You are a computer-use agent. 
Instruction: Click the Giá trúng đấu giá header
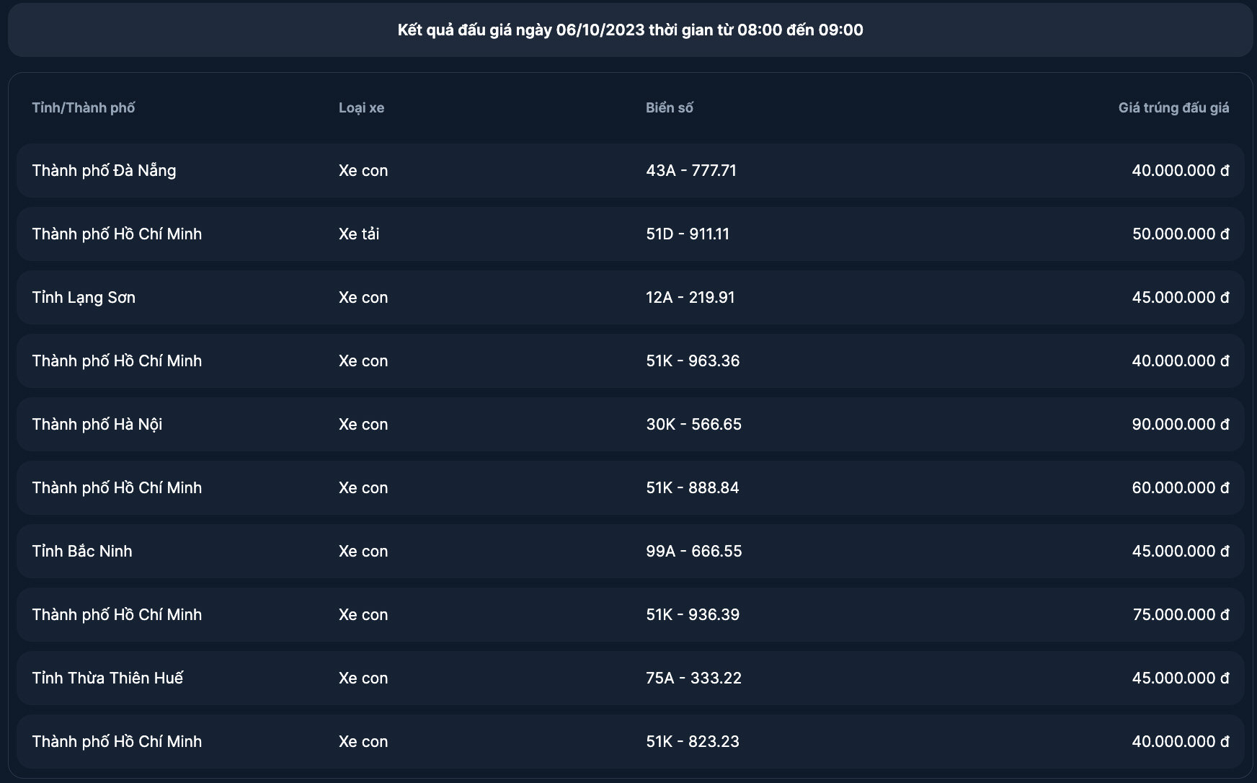1173,108
